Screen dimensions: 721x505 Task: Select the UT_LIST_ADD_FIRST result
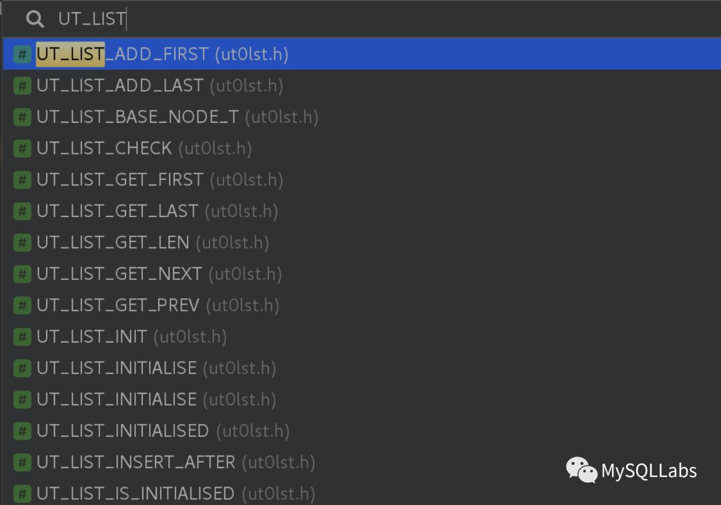click(162, 54)
